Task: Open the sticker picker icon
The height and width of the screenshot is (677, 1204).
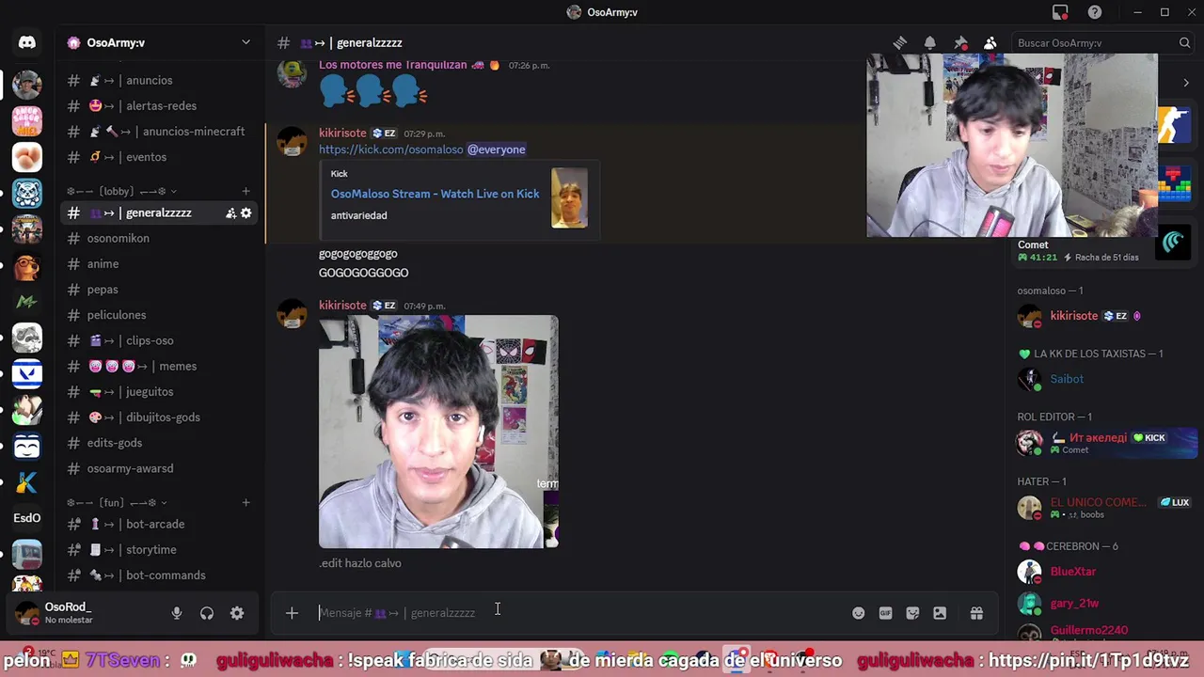Action: click(912, 613)
